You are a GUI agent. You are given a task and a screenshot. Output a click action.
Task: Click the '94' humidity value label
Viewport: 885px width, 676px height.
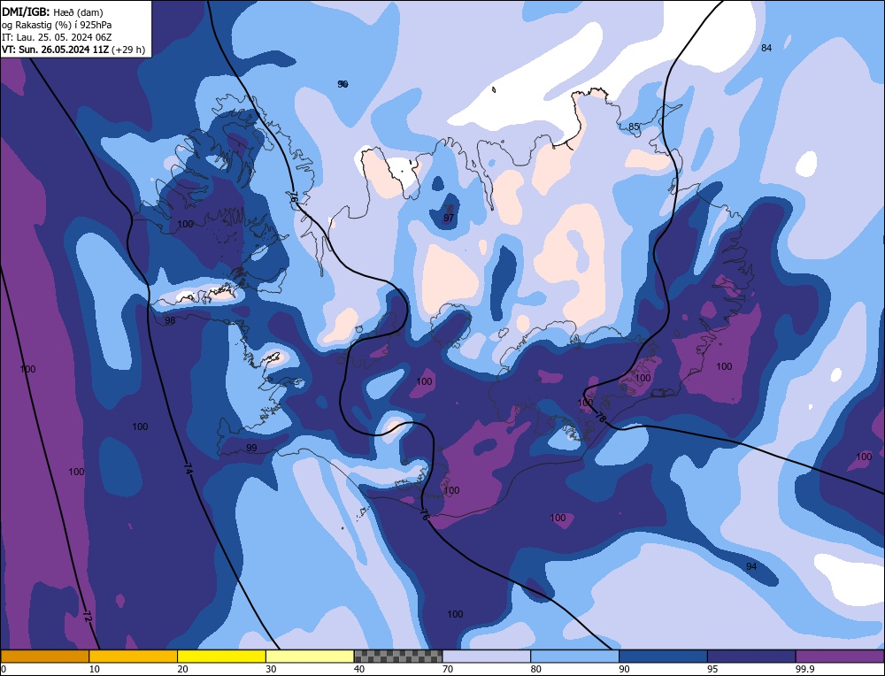(x=751, y=566)
